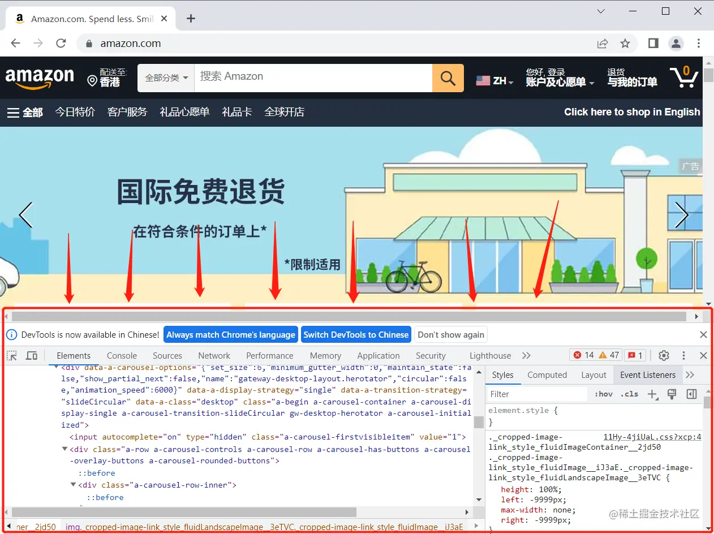This screenshot has width=714, height=534.
Task: Activate the DevTools inspect element picker
Action: coord(12,355)
